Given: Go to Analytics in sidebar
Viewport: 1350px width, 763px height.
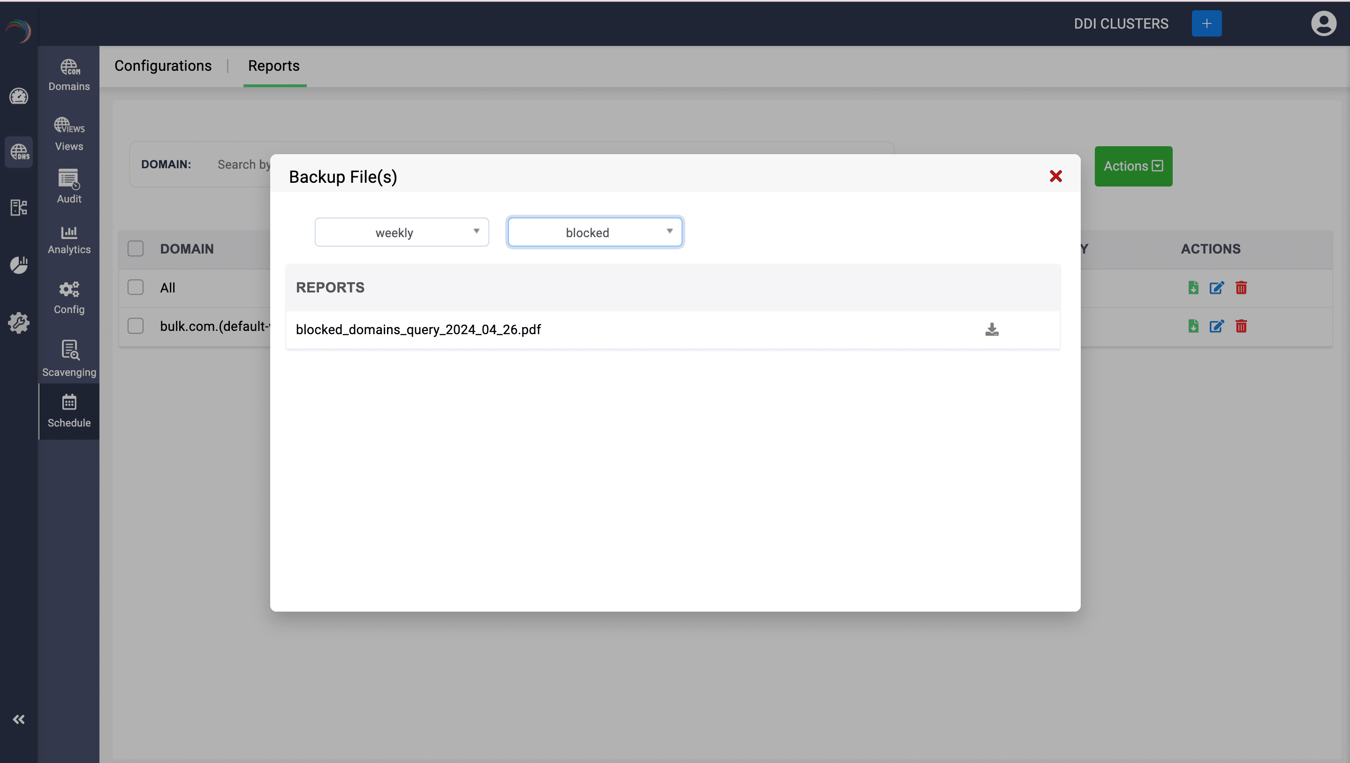Looking at the screenshot, I should pyautogui.click(x=69, y=240).
